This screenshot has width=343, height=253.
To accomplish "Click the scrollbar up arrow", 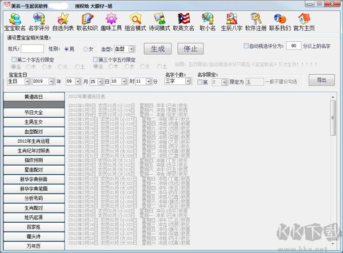I will 333,97.
